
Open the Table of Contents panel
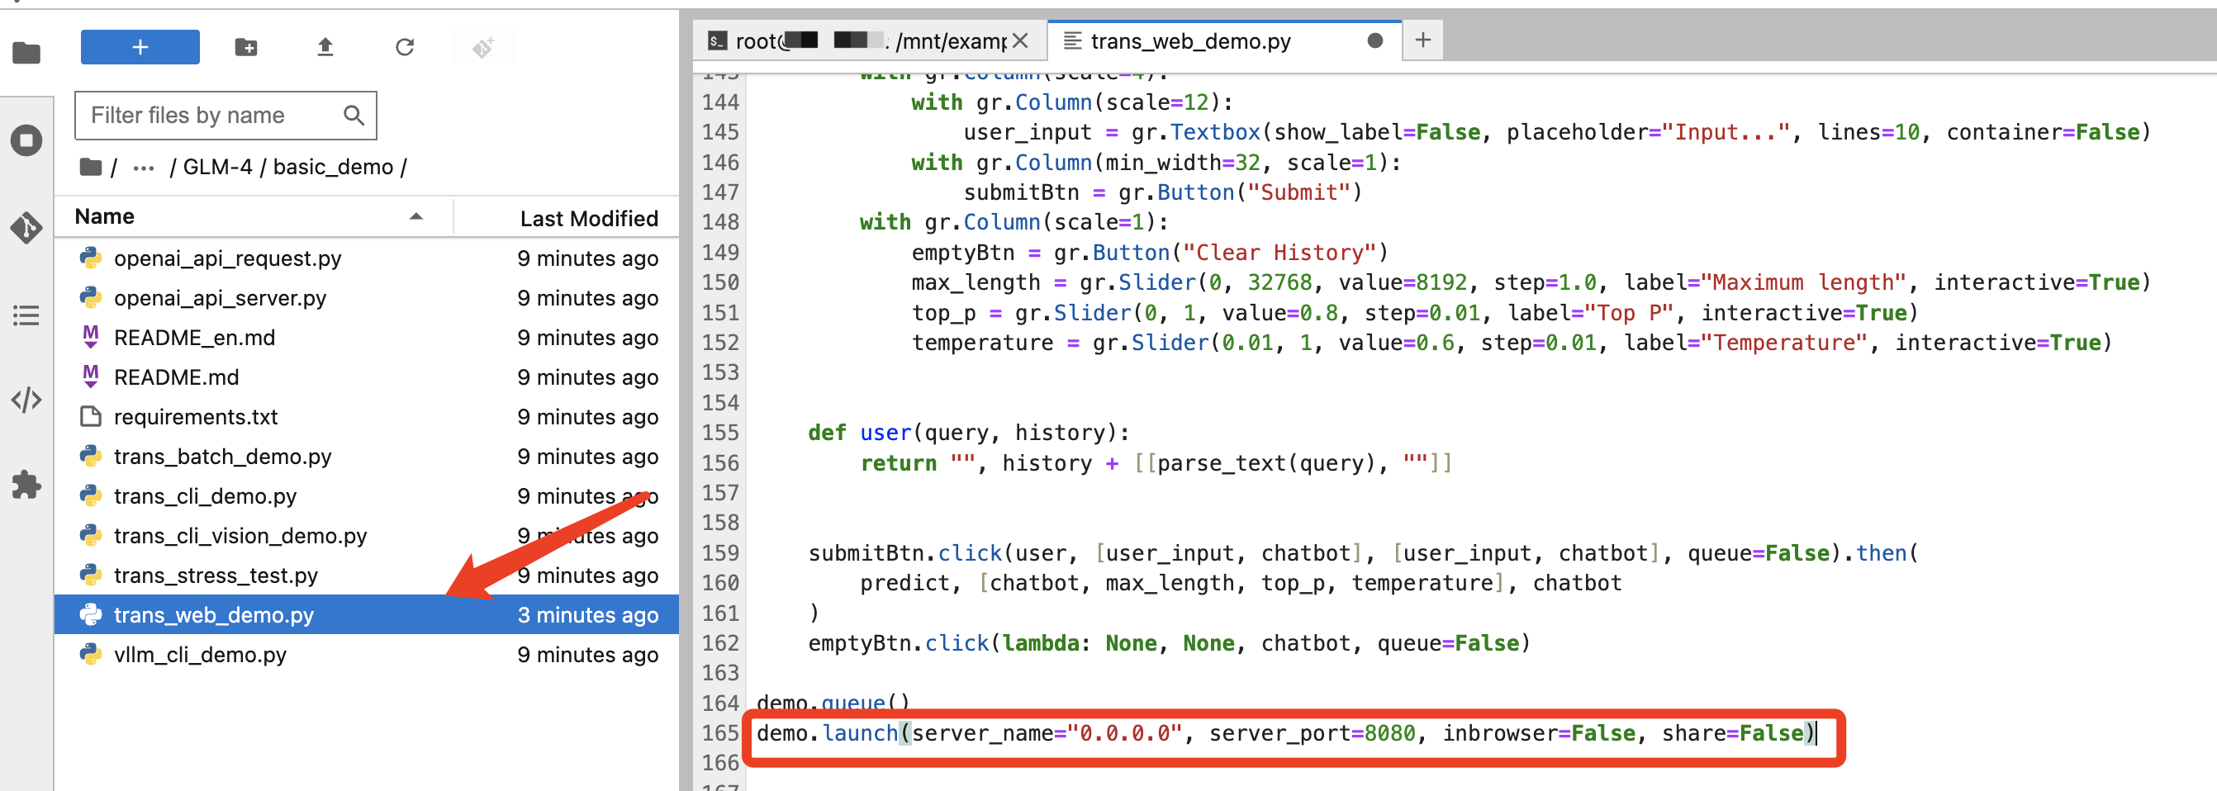click(26, 315)
